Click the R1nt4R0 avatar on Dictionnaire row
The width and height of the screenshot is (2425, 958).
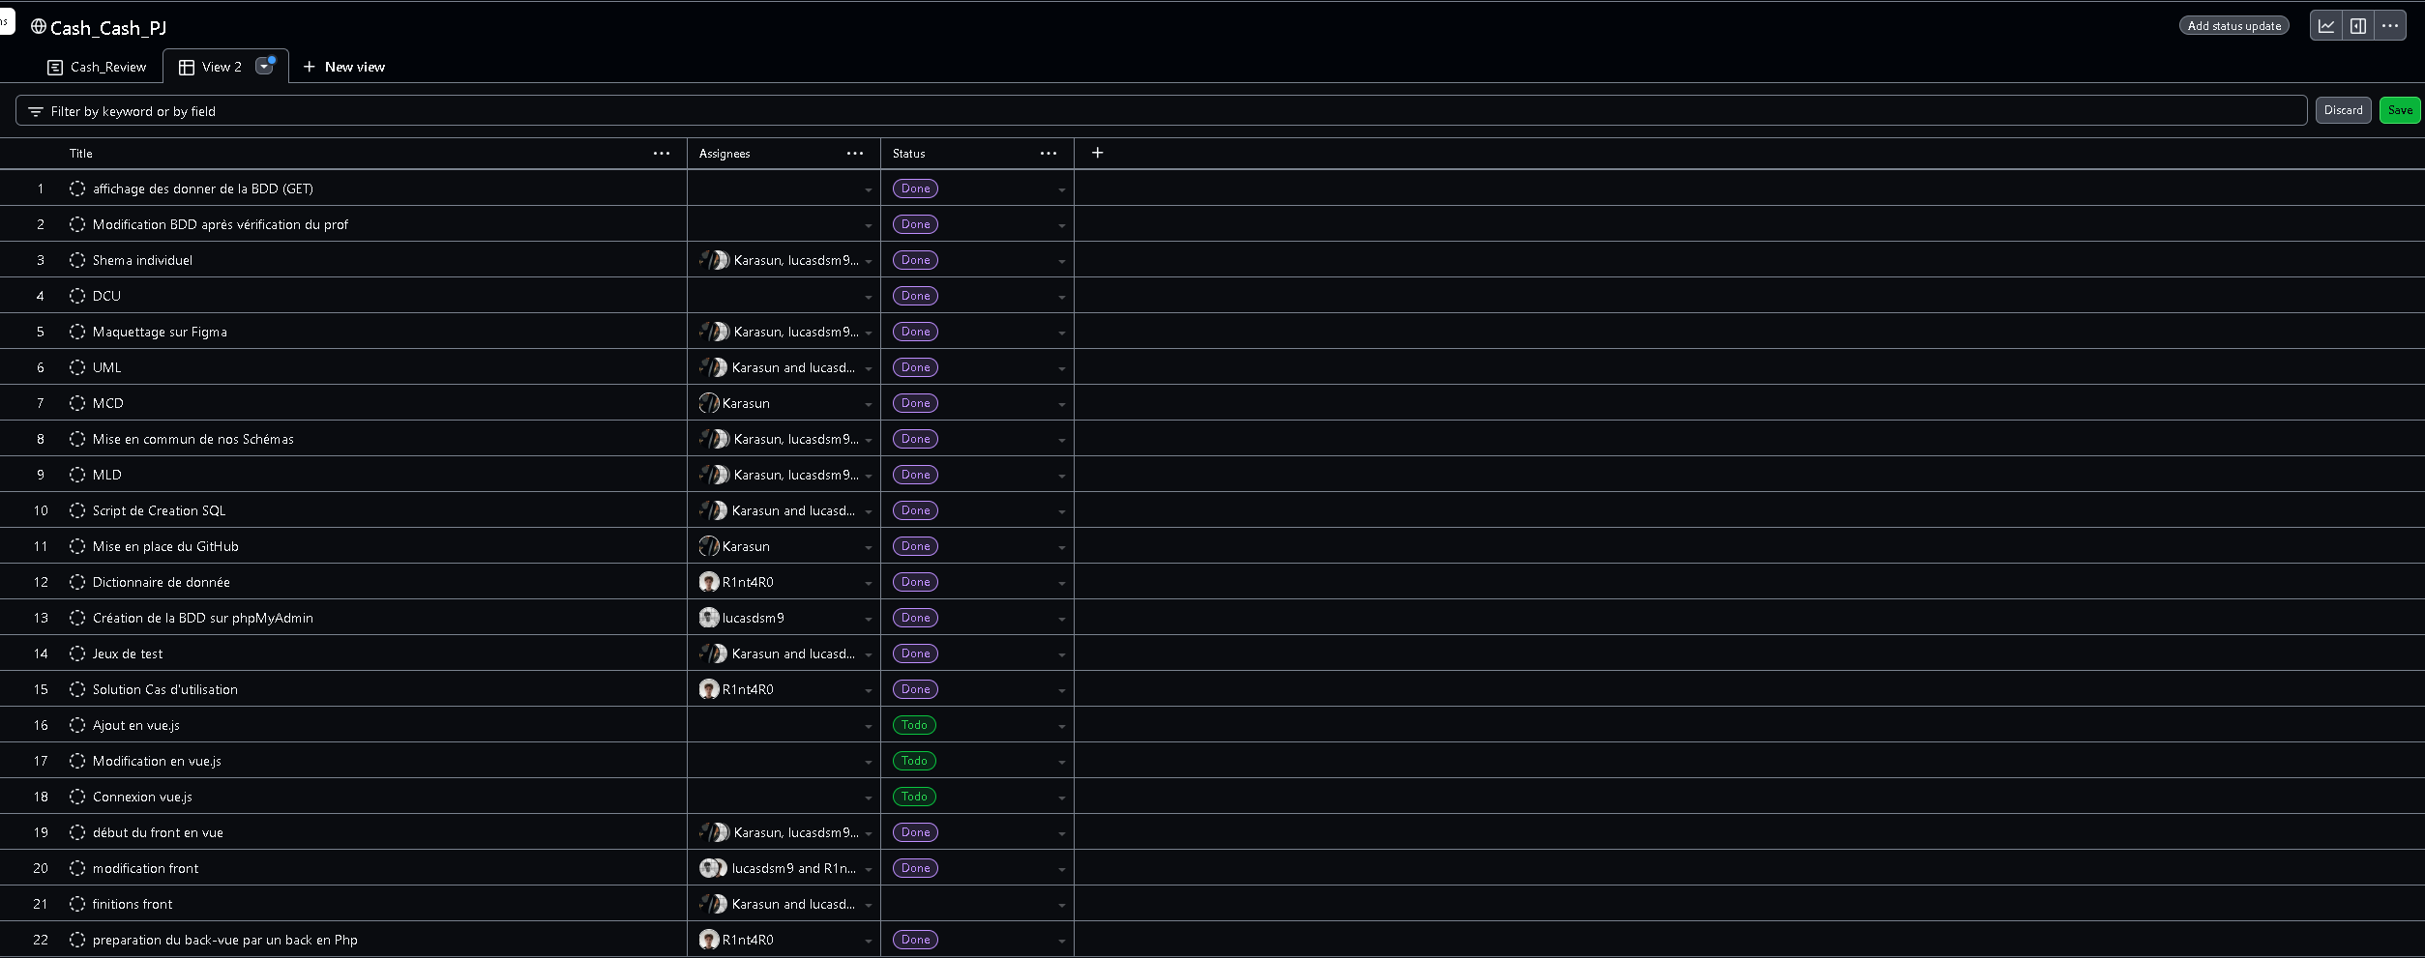pos(709,582)
